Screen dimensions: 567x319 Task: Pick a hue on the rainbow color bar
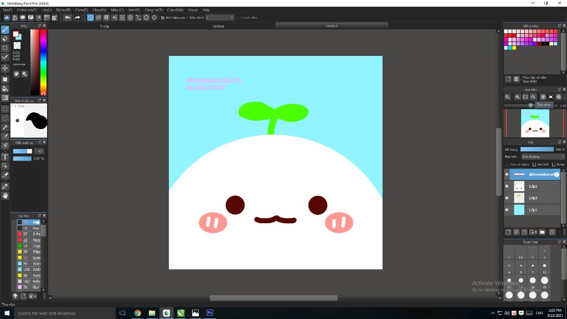pyautogui.click(x=43, y=61)
